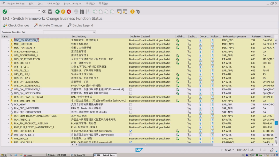Click the Last Page icon
The image size is (279, 157).
112,12
